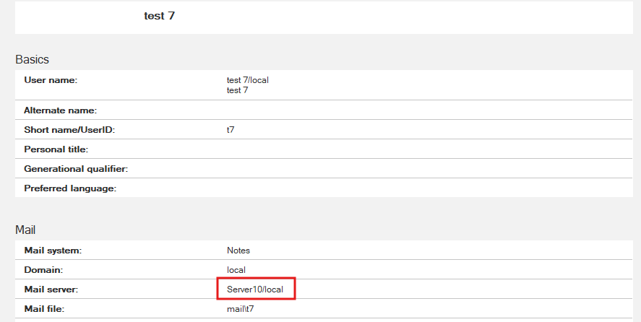Click the Mail file label
641x322 pixels.
pos(44,309)
